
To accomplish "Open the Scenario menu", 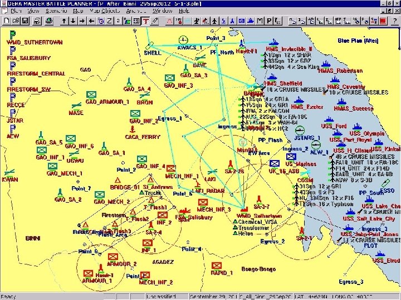I will (56, 11).
